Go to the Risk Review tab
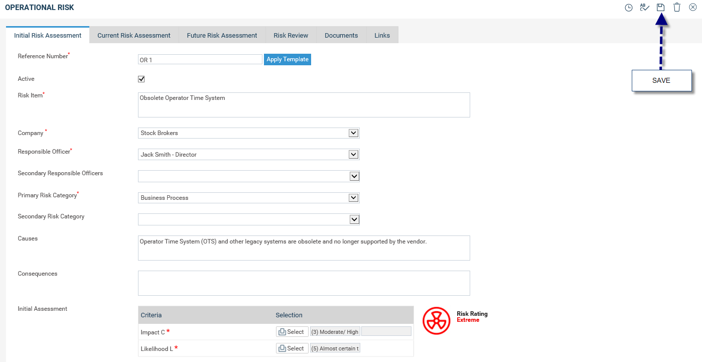Screen dimensions: 702x362 pyautogui.click(x=291, y=36)
